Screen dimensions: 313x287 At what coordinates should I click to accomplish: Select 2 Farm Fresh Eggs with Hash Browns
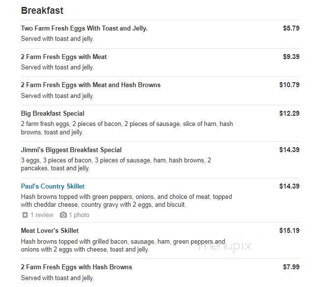[x=77, y=267]
